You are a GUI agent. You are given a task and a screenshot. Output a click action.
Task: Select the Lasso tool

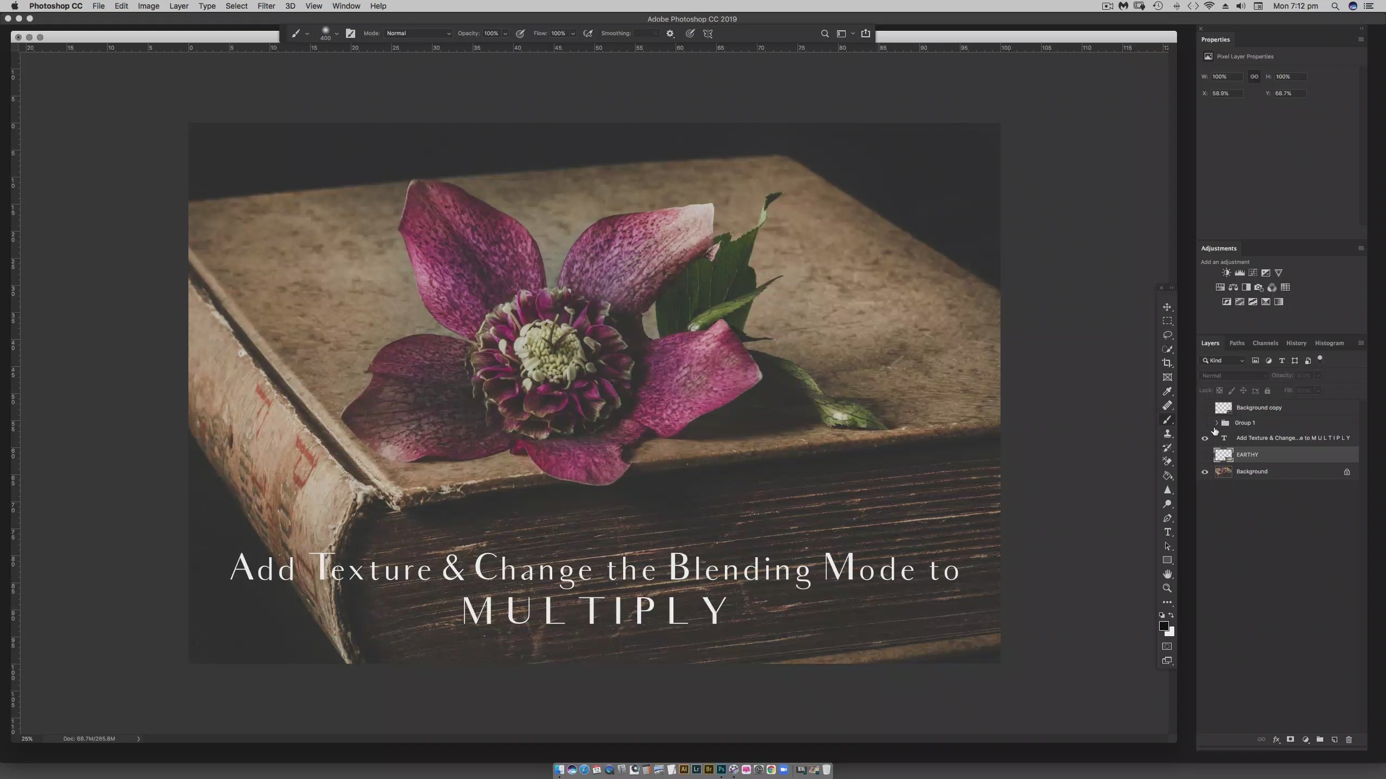coord(1167,335)
